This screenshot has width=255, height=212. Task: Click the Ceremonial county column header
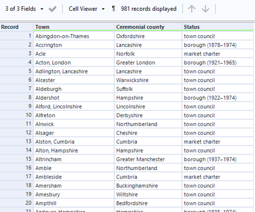click(148, 27)
